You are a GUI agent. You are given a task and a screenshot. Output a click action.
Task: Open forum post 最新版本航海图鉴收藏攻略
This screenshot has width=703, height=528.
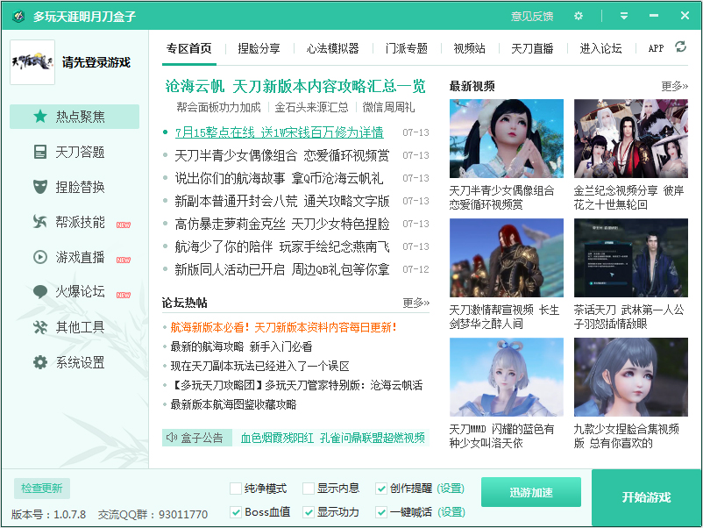click(233, 404)
